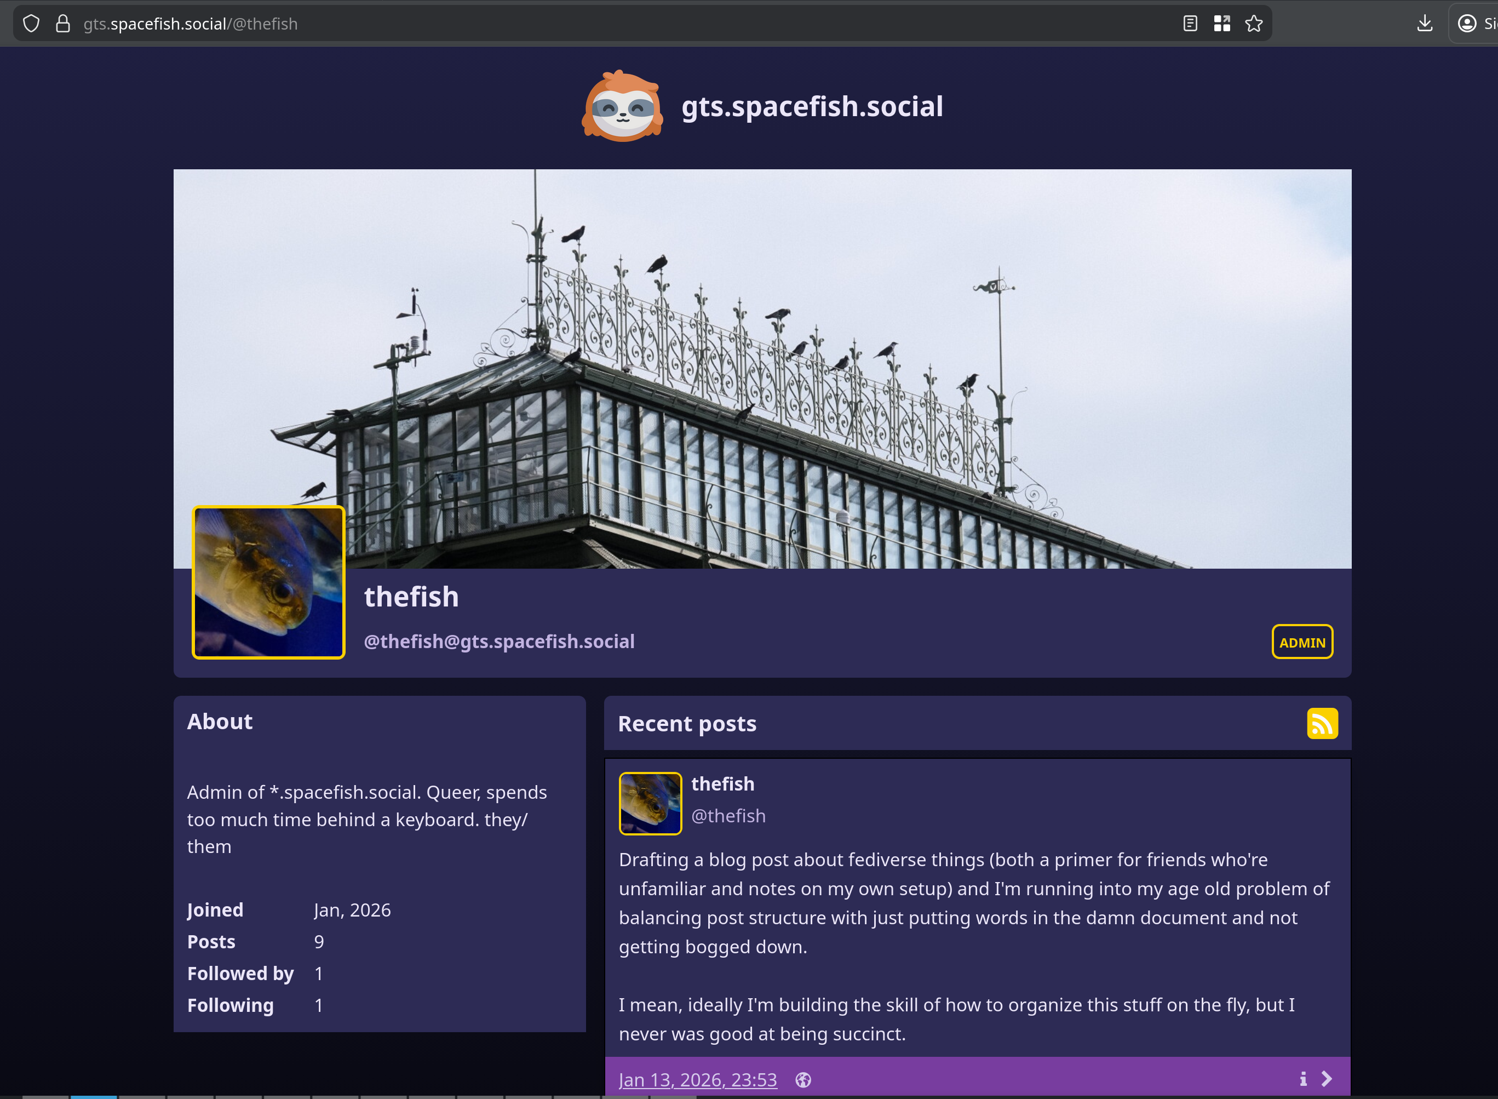1498x1099 pixels.
Task: Enable reader view from the address bar
Action: tap(1190, 22)
